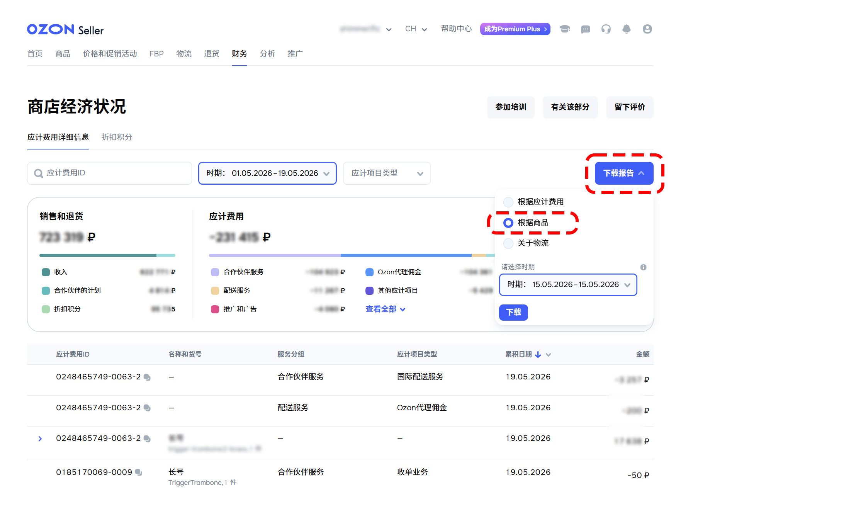Click the blue 下载 button
Image resolution: width=851 pixels, height=515 pixels.
[x=513, y=312]
